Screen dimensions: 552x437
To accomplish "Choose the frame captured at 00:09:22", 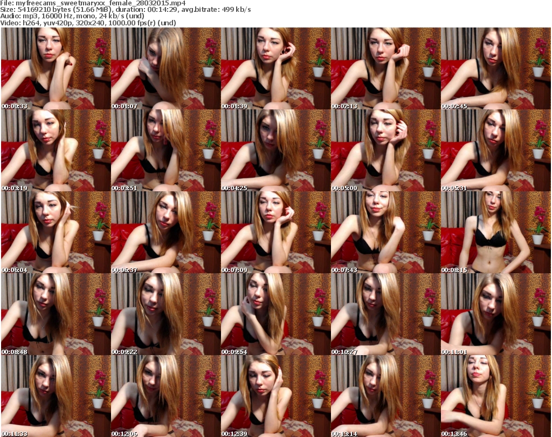I will click(x=166, y=314).
